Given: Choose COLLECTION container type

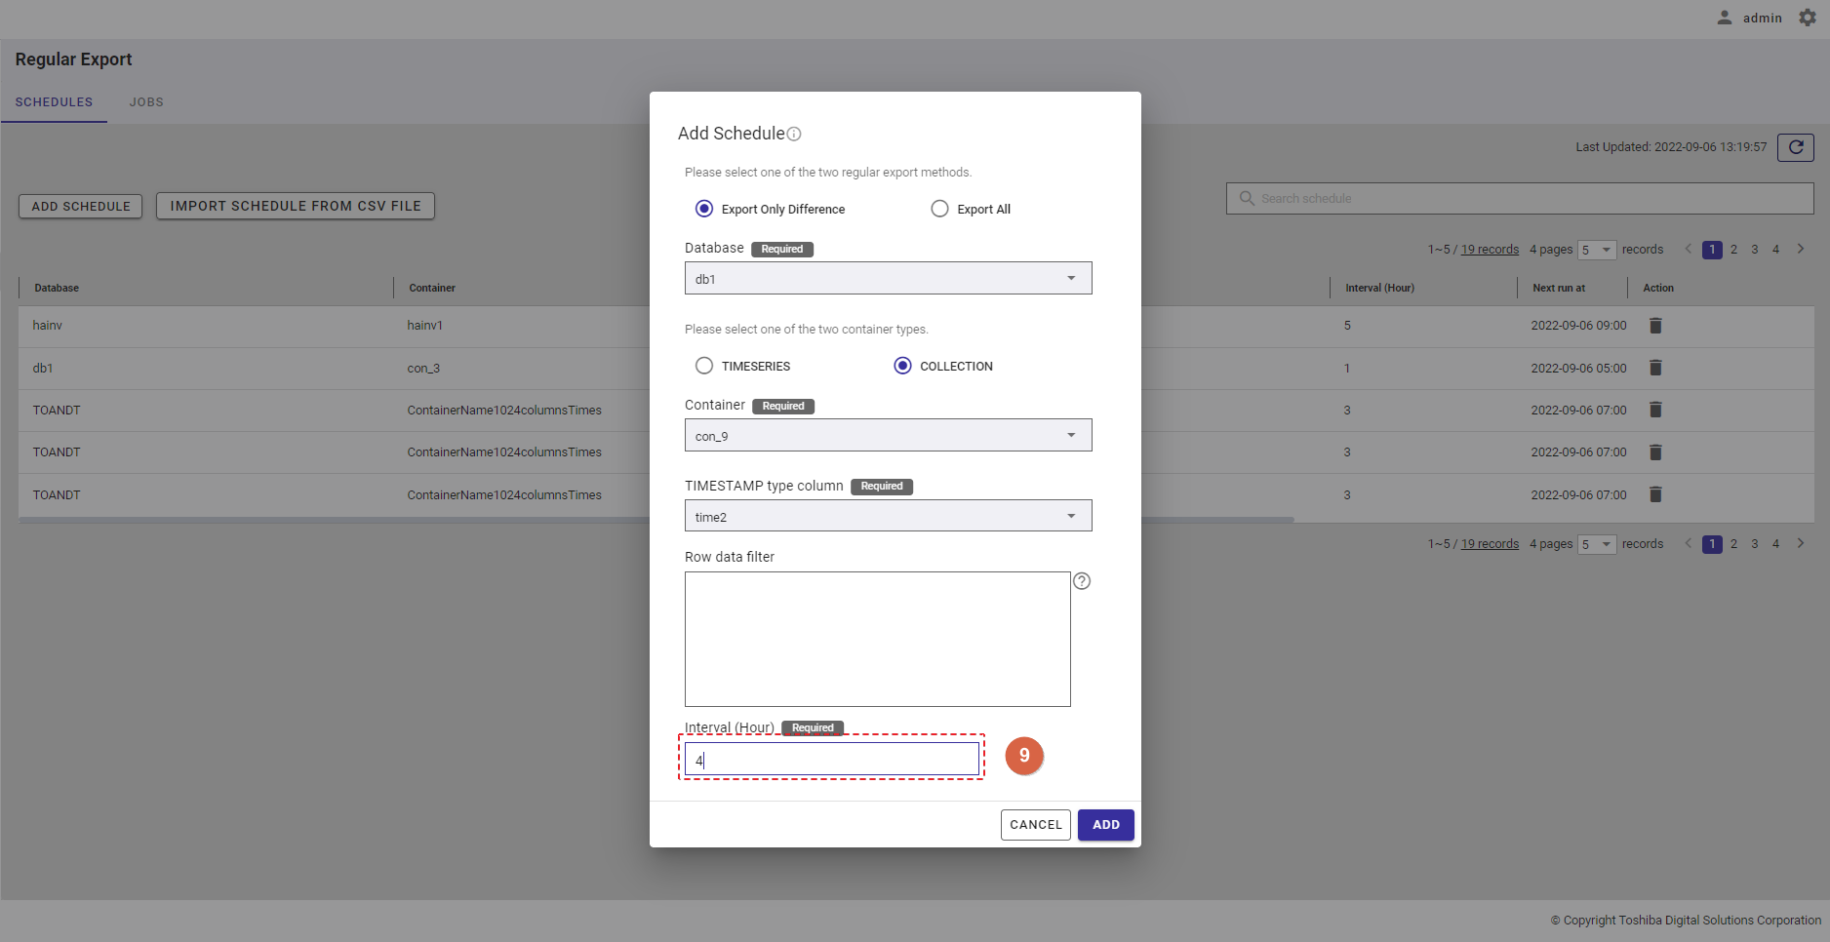Looking at the screenshot, I should click(x=902, y=366).
